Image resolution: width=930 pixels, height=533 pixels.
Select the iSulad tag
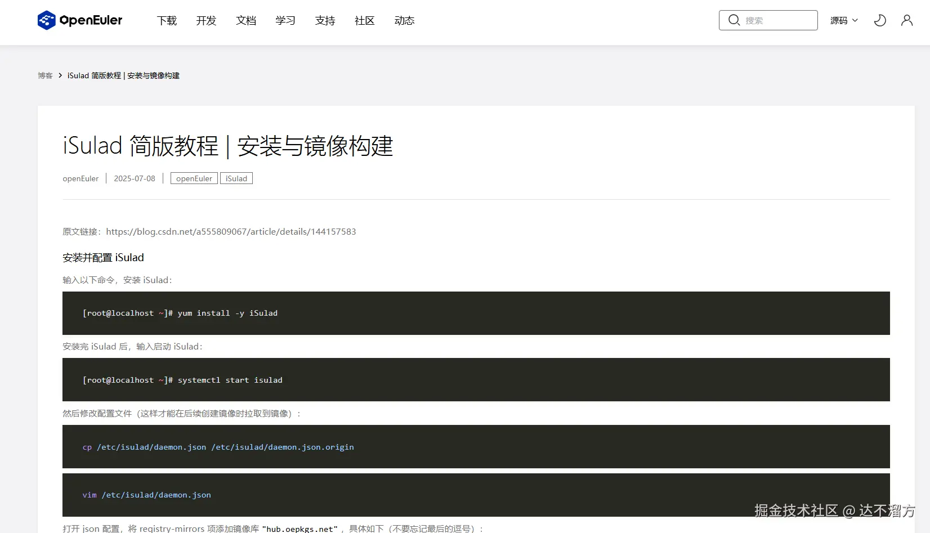tap(236, 178)
